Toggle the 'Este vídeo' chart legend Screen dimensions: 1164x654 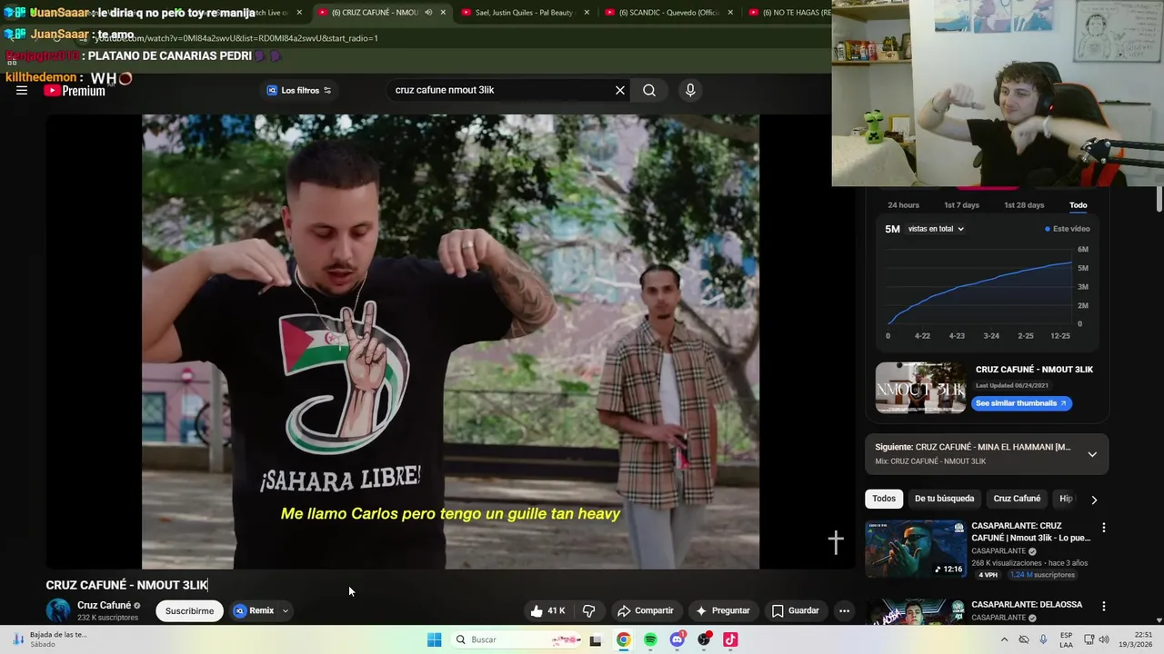click(x=1068, y=229)
